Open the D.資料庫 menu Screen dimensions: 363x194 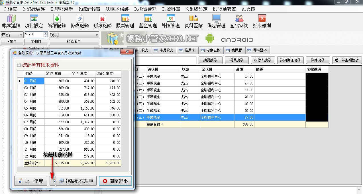[x=171, y=9]
